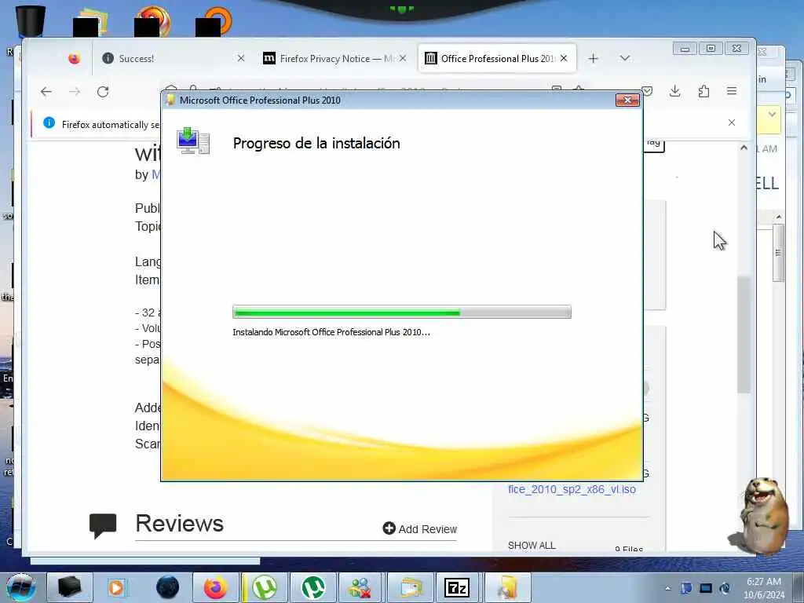Click scrollbar thumb in the background window
Screen dimensions: 804x603
[778, 253]
